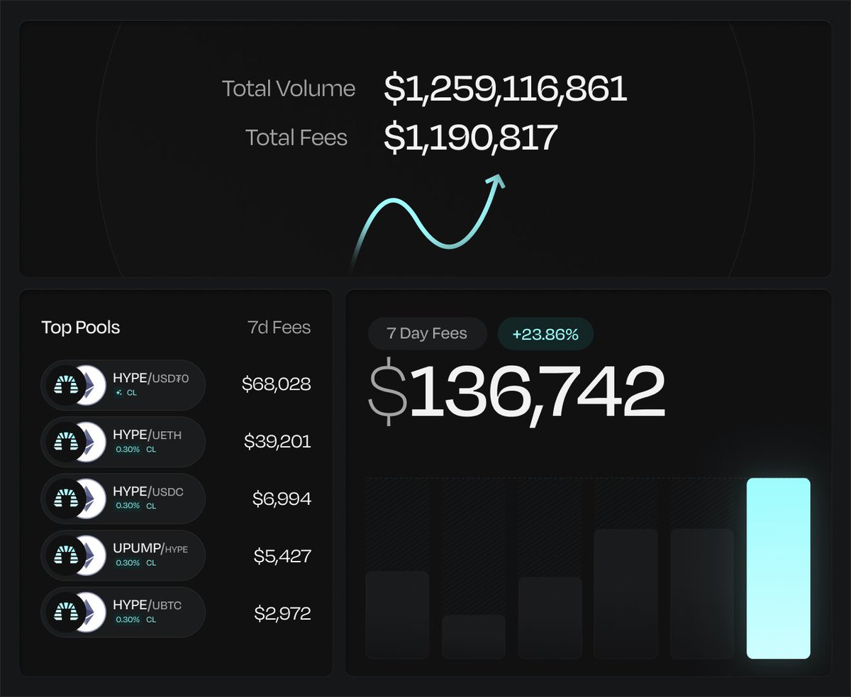The image size is (851, 697).
Task: Click the CL tag under HYPE/USDC
Action: pos(151,506)
